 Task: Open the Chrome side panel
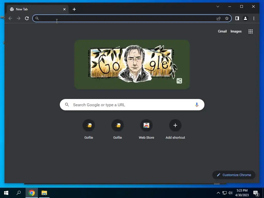tap(237, 18)
